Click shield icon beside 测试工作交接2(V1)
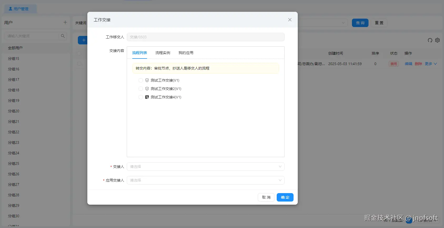 click(x=147, y=89)
